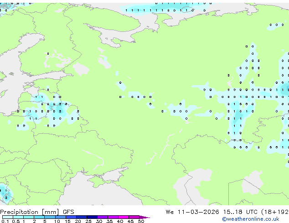Open the weatheronline.co.uk copyright link

click(250, 219)
